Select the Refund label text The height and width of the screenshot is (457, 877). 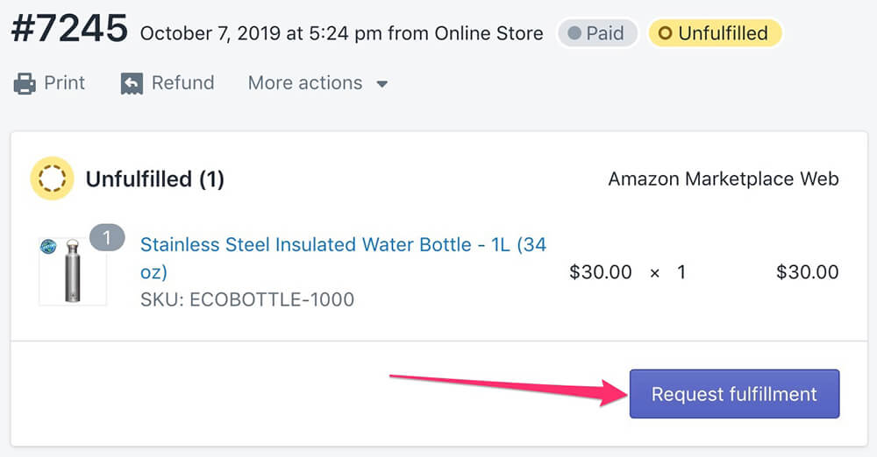pyautogui.click(x=182, y=83)
